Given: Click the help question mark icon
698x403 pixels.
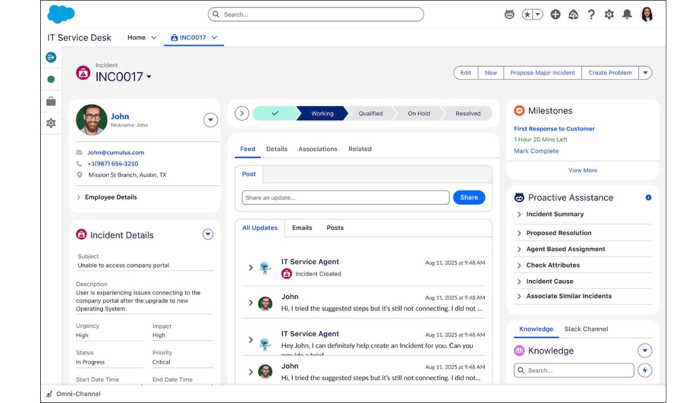Looking at the screenshot, I should 591,15.
